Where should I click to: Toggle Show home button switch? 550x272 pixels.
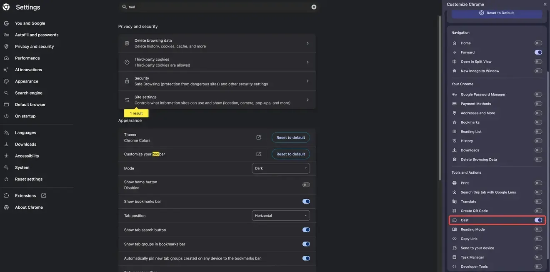(x=306, y=185)
